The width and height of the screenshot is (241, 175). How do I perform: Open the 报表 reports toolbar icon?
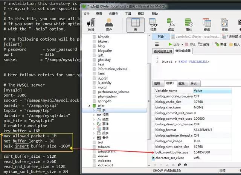click(x=224, y=25)
